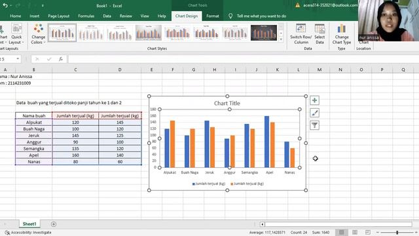Click the Apel orange bar

click(272, 145)
